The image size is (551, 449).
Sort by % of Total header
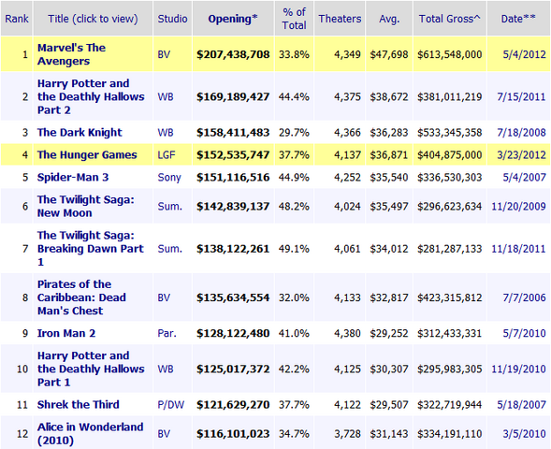[x=294, y=19]
